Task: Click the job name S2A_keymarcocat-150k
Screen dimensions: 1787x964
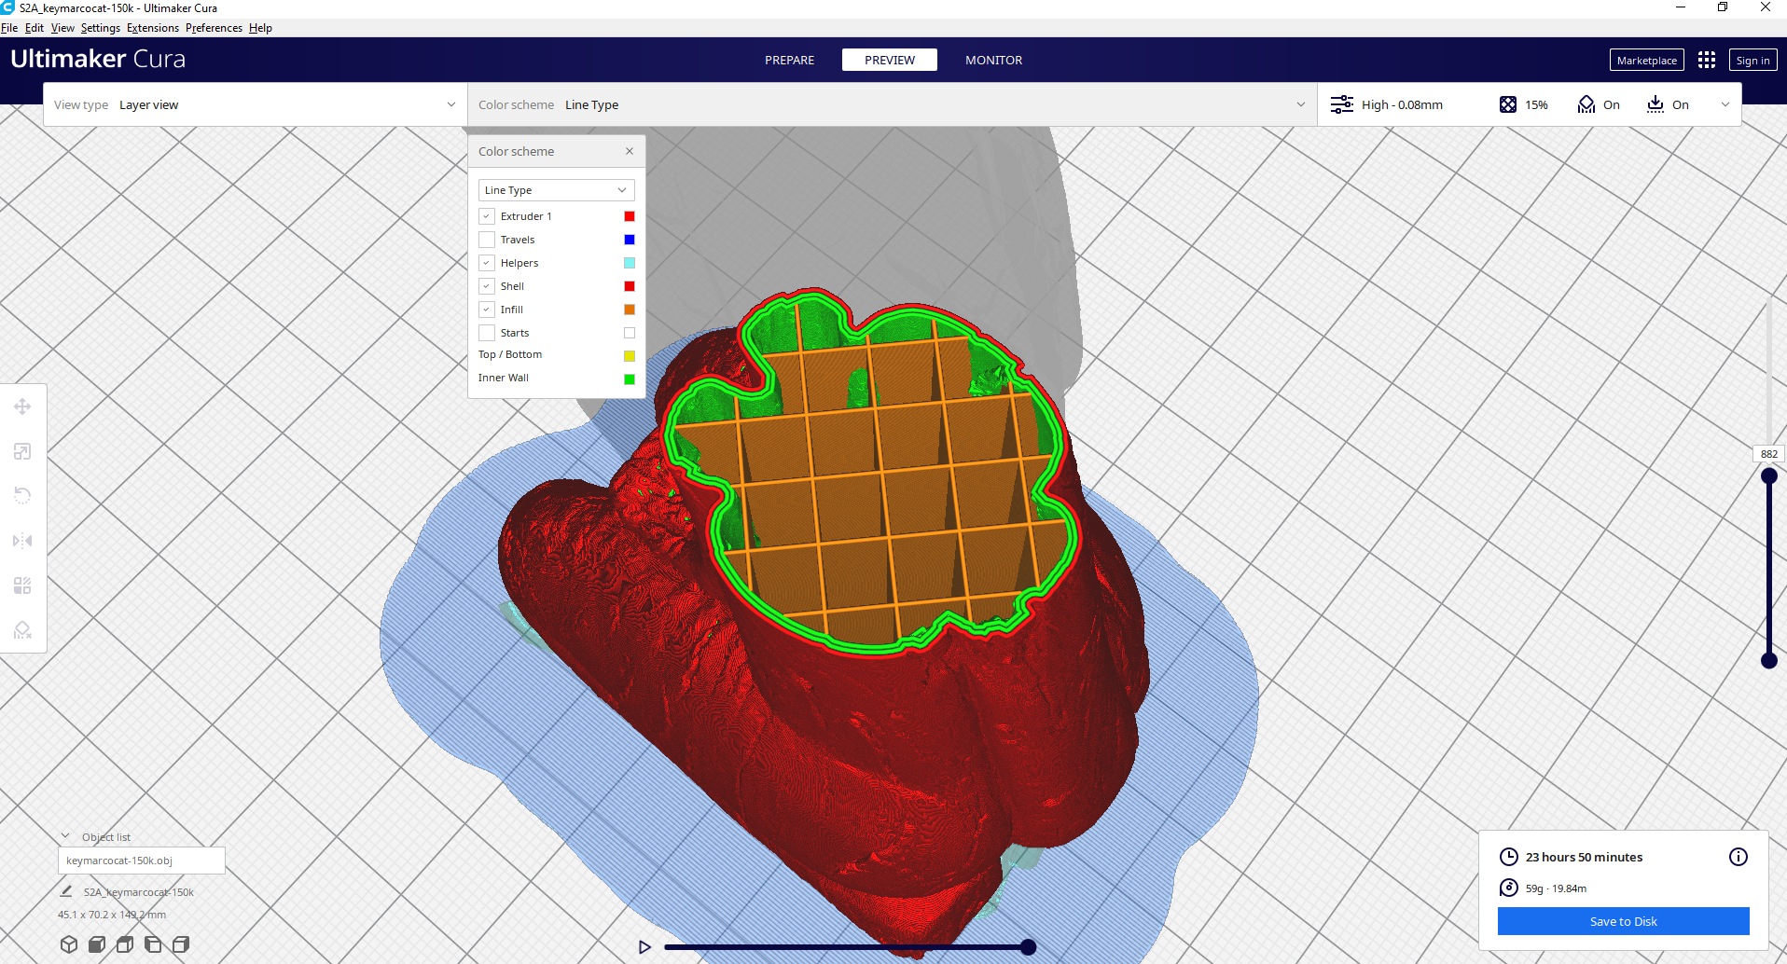Action: (x=139, y=892)
